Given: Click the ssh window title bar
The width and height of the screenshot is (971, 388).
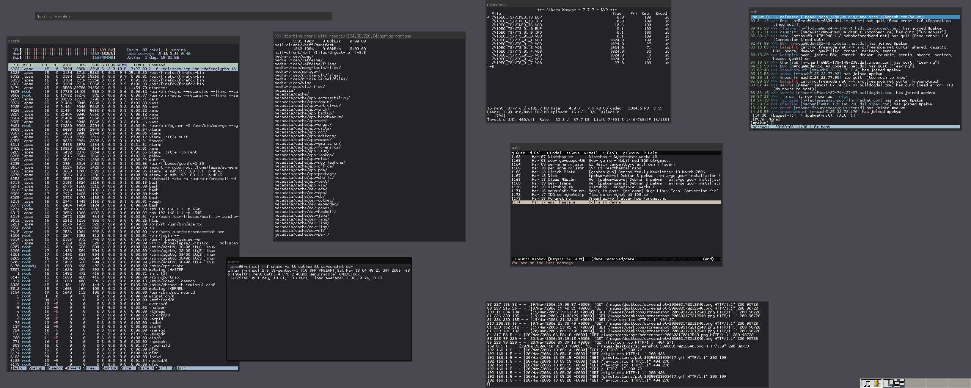Looking at the screenshot, I should pyautogui.click(x=855, y=12).
